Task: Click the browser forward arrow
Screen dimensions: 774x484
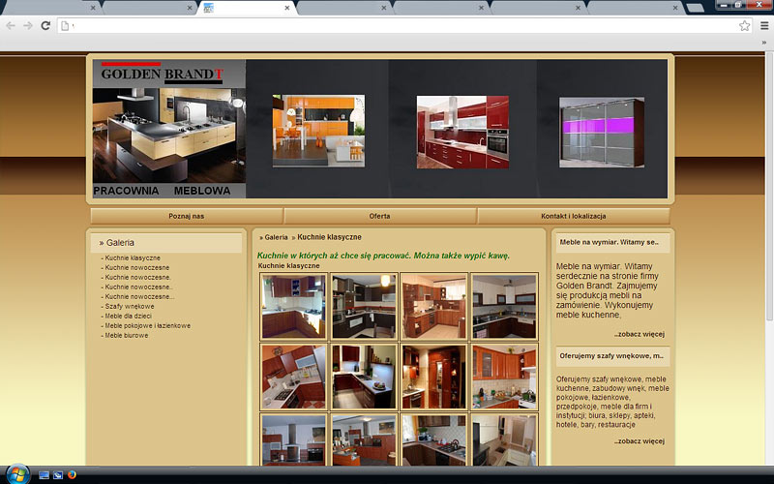Action: tap(28, 26)
